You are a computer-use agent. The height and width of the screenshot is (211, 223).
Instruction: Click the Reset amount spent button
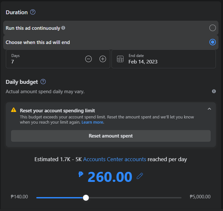111,136
